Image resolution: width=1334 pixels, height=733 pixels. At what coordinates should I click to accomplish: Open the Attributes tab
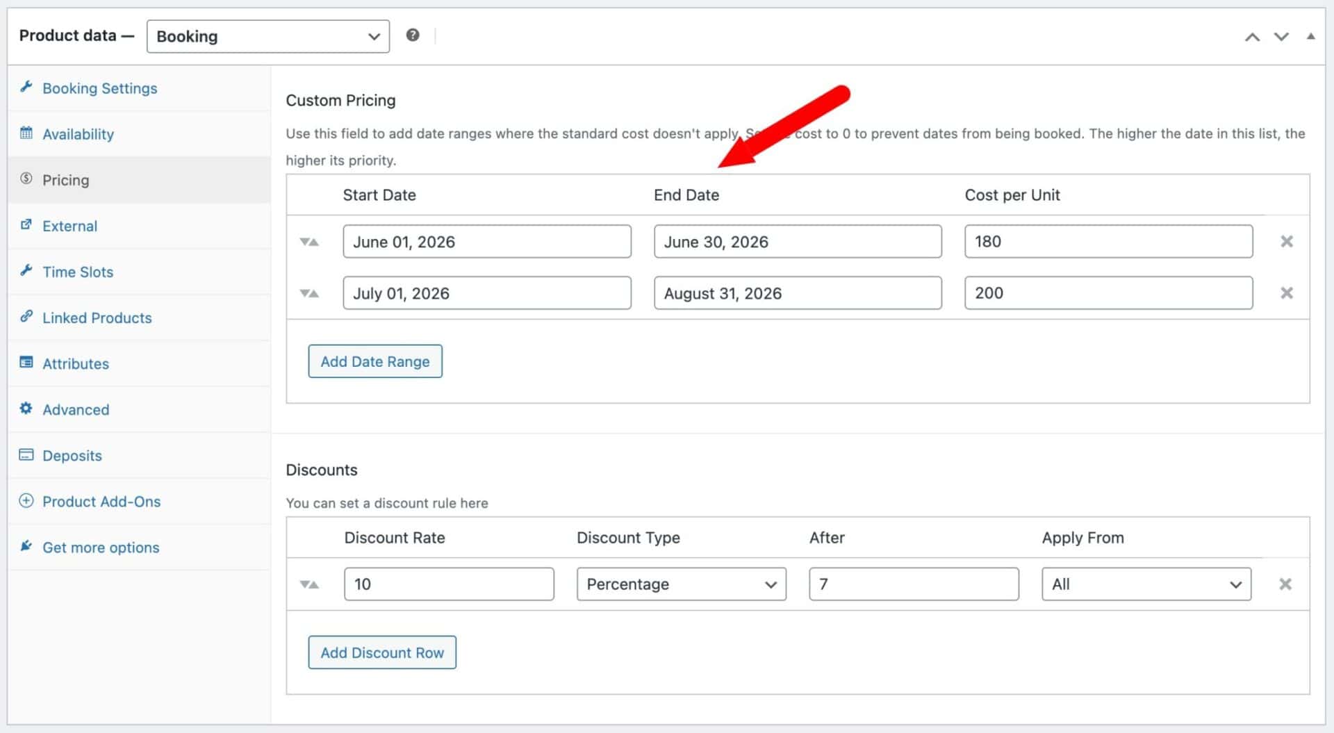pyautogui.click(x=139, y=363)
